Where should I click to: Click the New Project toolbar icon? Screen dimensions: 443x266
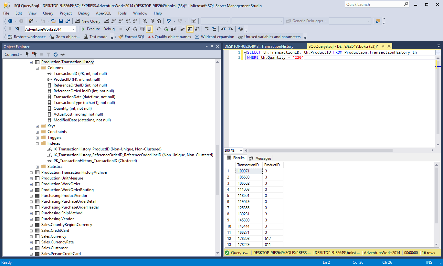[x=31, y=21]
